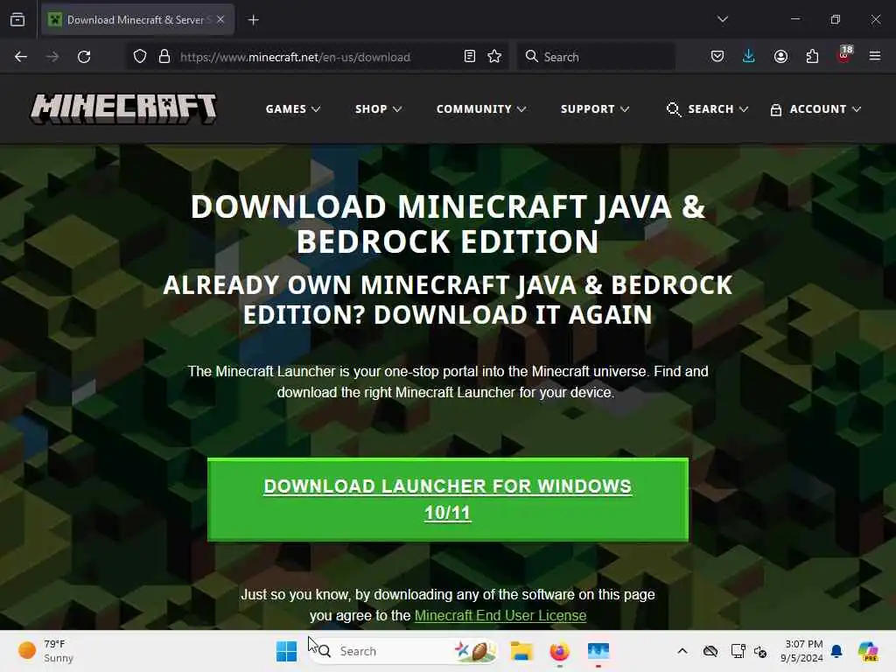The image size is (896, 672).
Task: Click the crossed-out cloud tray icon
Action: coord(710,651)
